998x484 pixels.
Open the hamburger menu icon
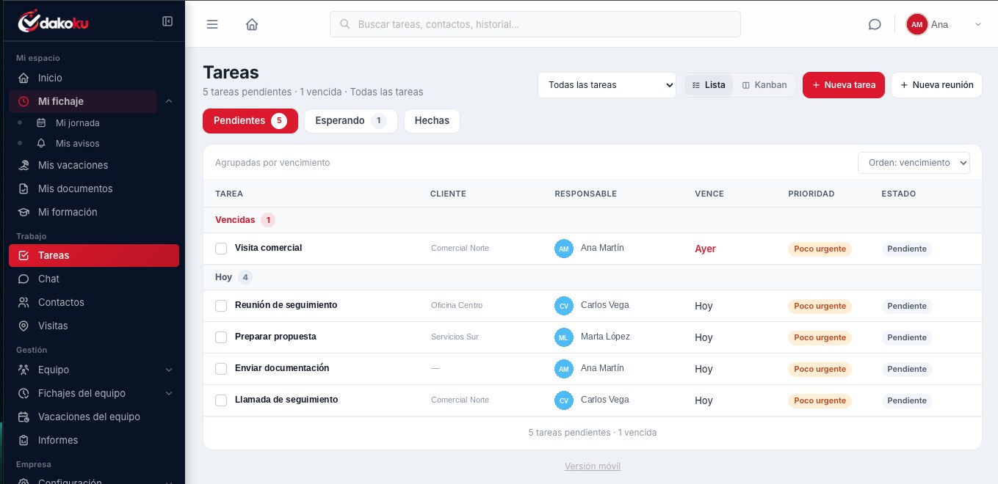[x=212, y=24]
